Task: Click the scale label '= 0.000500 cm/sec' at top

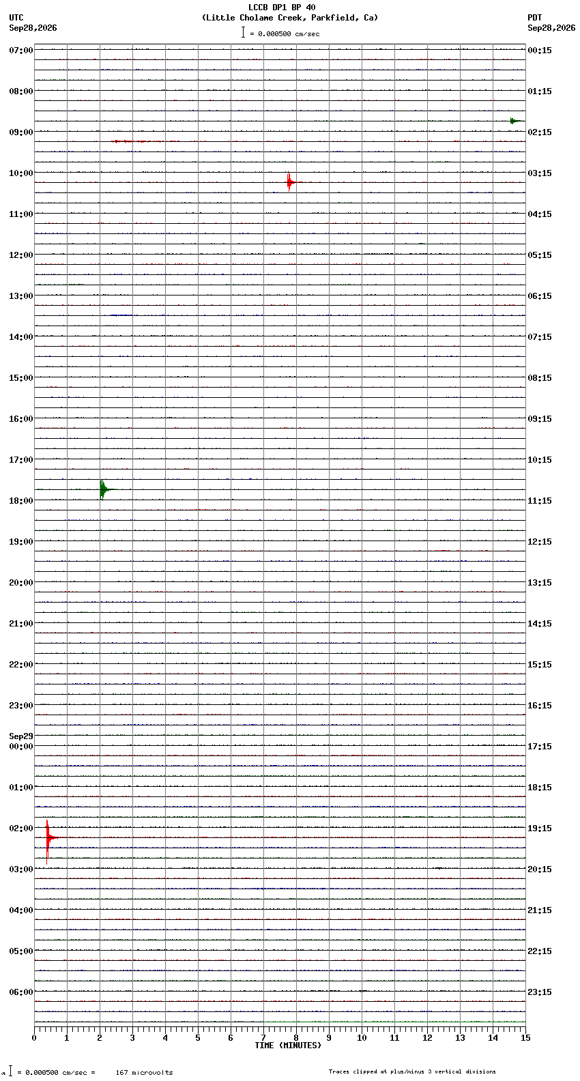Action: [x=285, y=33]
